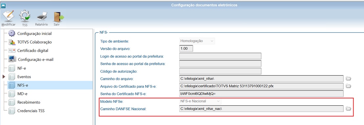
Task: Select Certificado digital in the tree
Action: [33, 51]
